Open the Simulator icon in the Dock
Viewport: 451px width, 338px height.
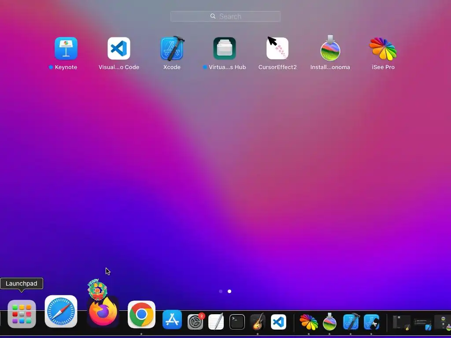[371, 322]
